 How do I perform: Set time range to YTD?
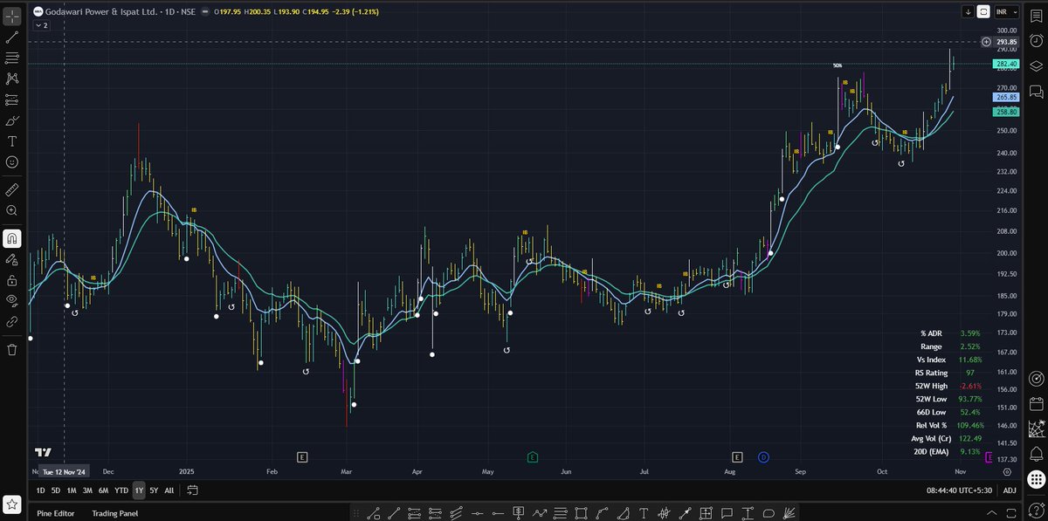[x=121, y=490]
